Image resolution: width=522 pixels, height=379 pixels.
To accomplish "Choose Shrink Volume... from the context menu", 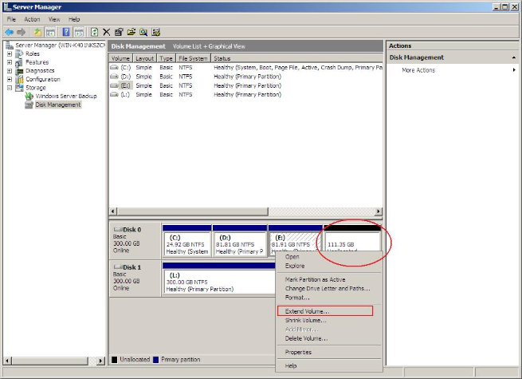I will (x=329, y=320).
